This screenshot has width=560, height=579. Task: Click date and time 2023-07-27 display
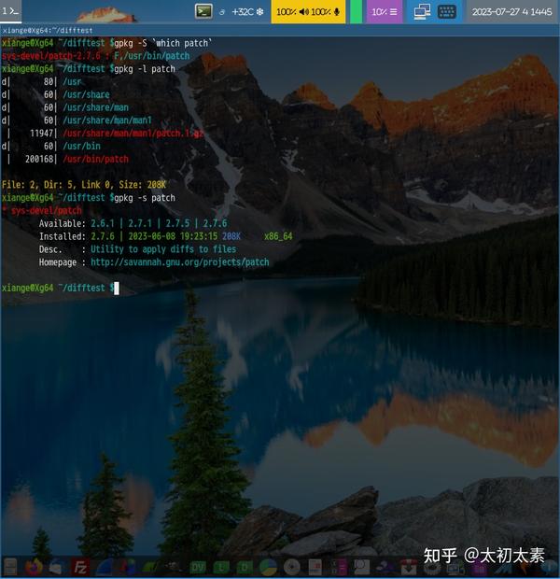coord(512,12)
